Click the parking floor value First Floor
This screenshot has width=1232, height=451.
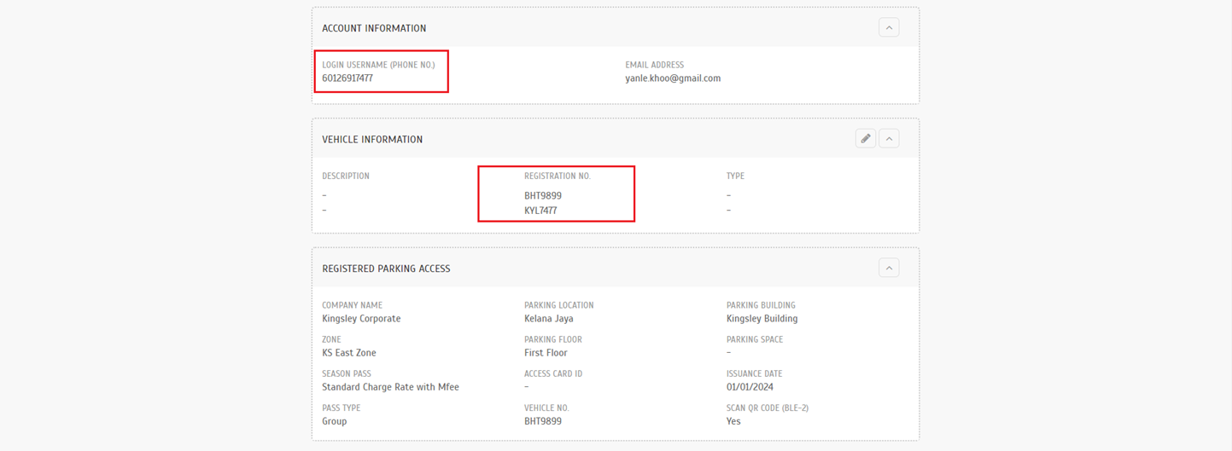(x=546, y=353)
